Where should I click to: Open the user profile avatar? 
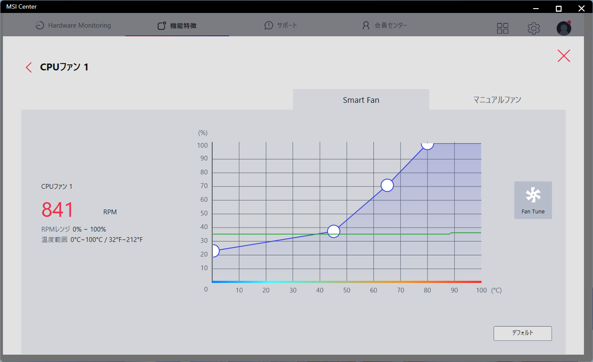(564, 28)
